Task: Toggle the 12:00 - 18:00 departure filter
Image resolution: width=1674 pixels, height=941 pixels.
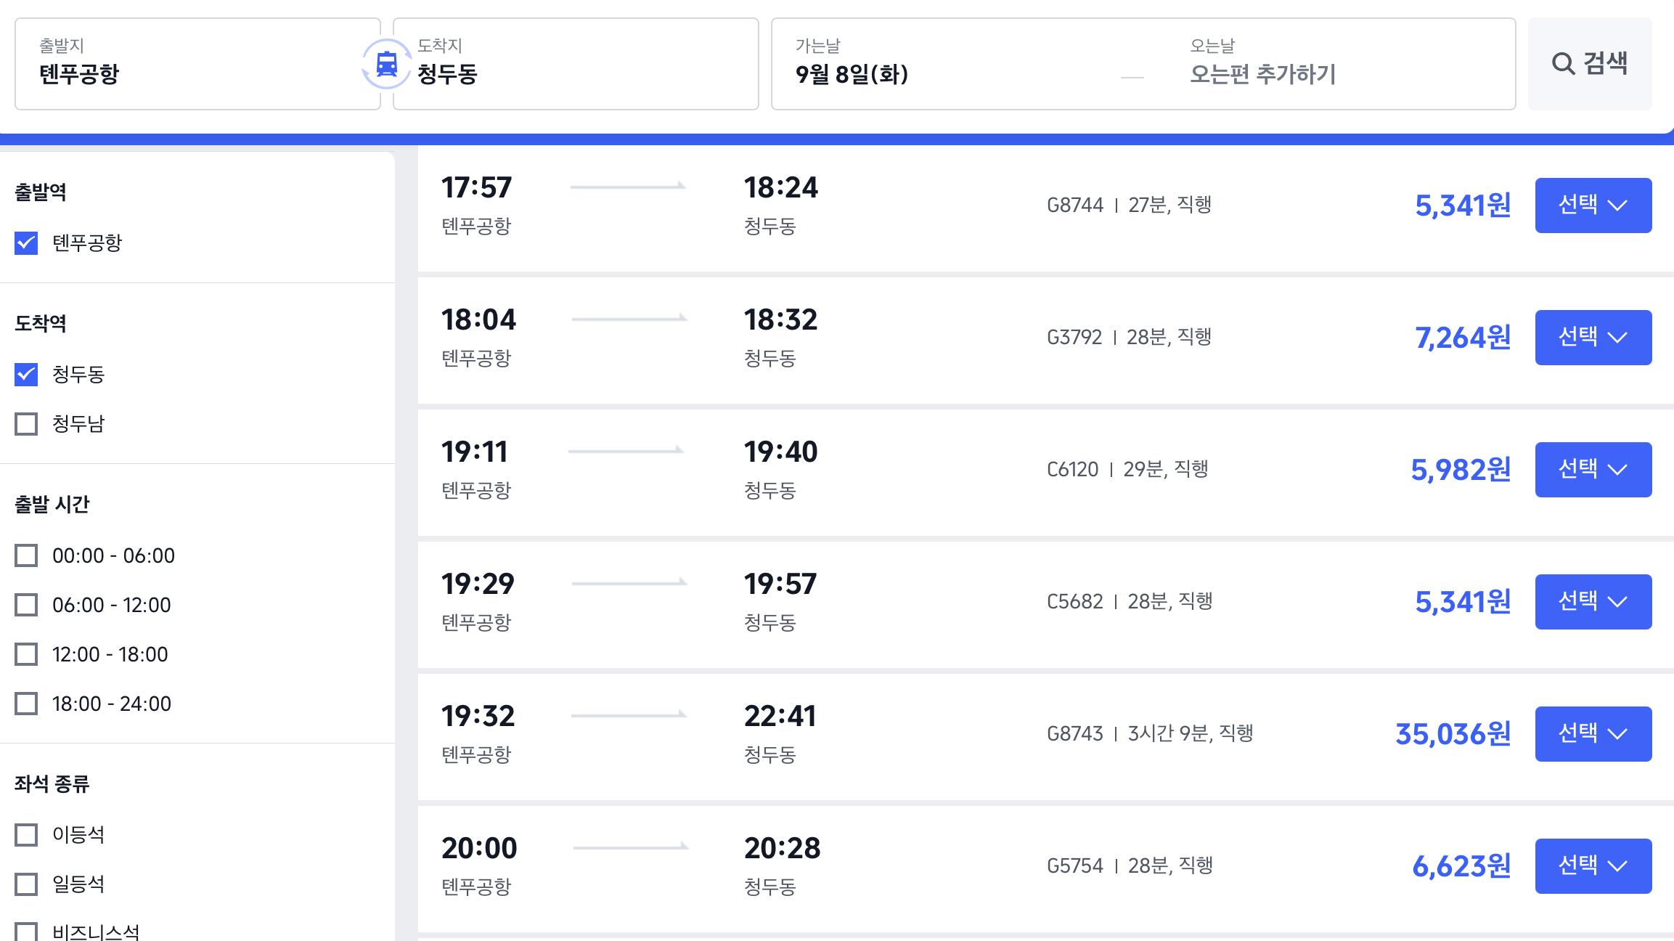Action: (26, 654)
